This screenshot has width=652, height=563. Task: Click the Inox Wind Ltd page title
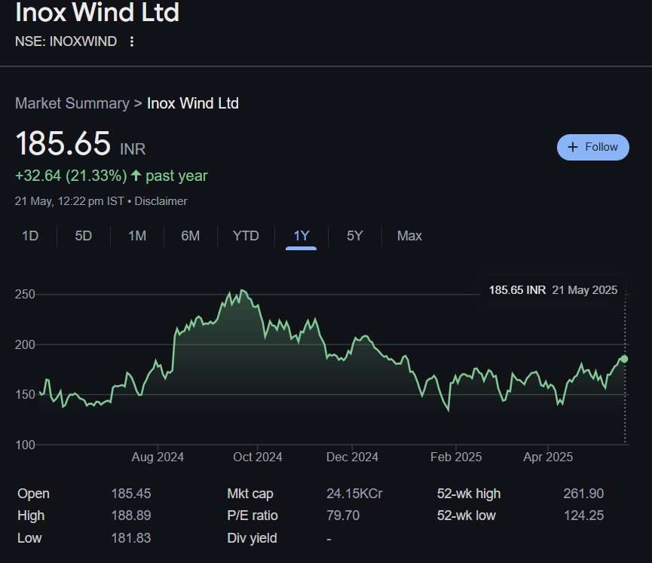[x=97, y=12]
